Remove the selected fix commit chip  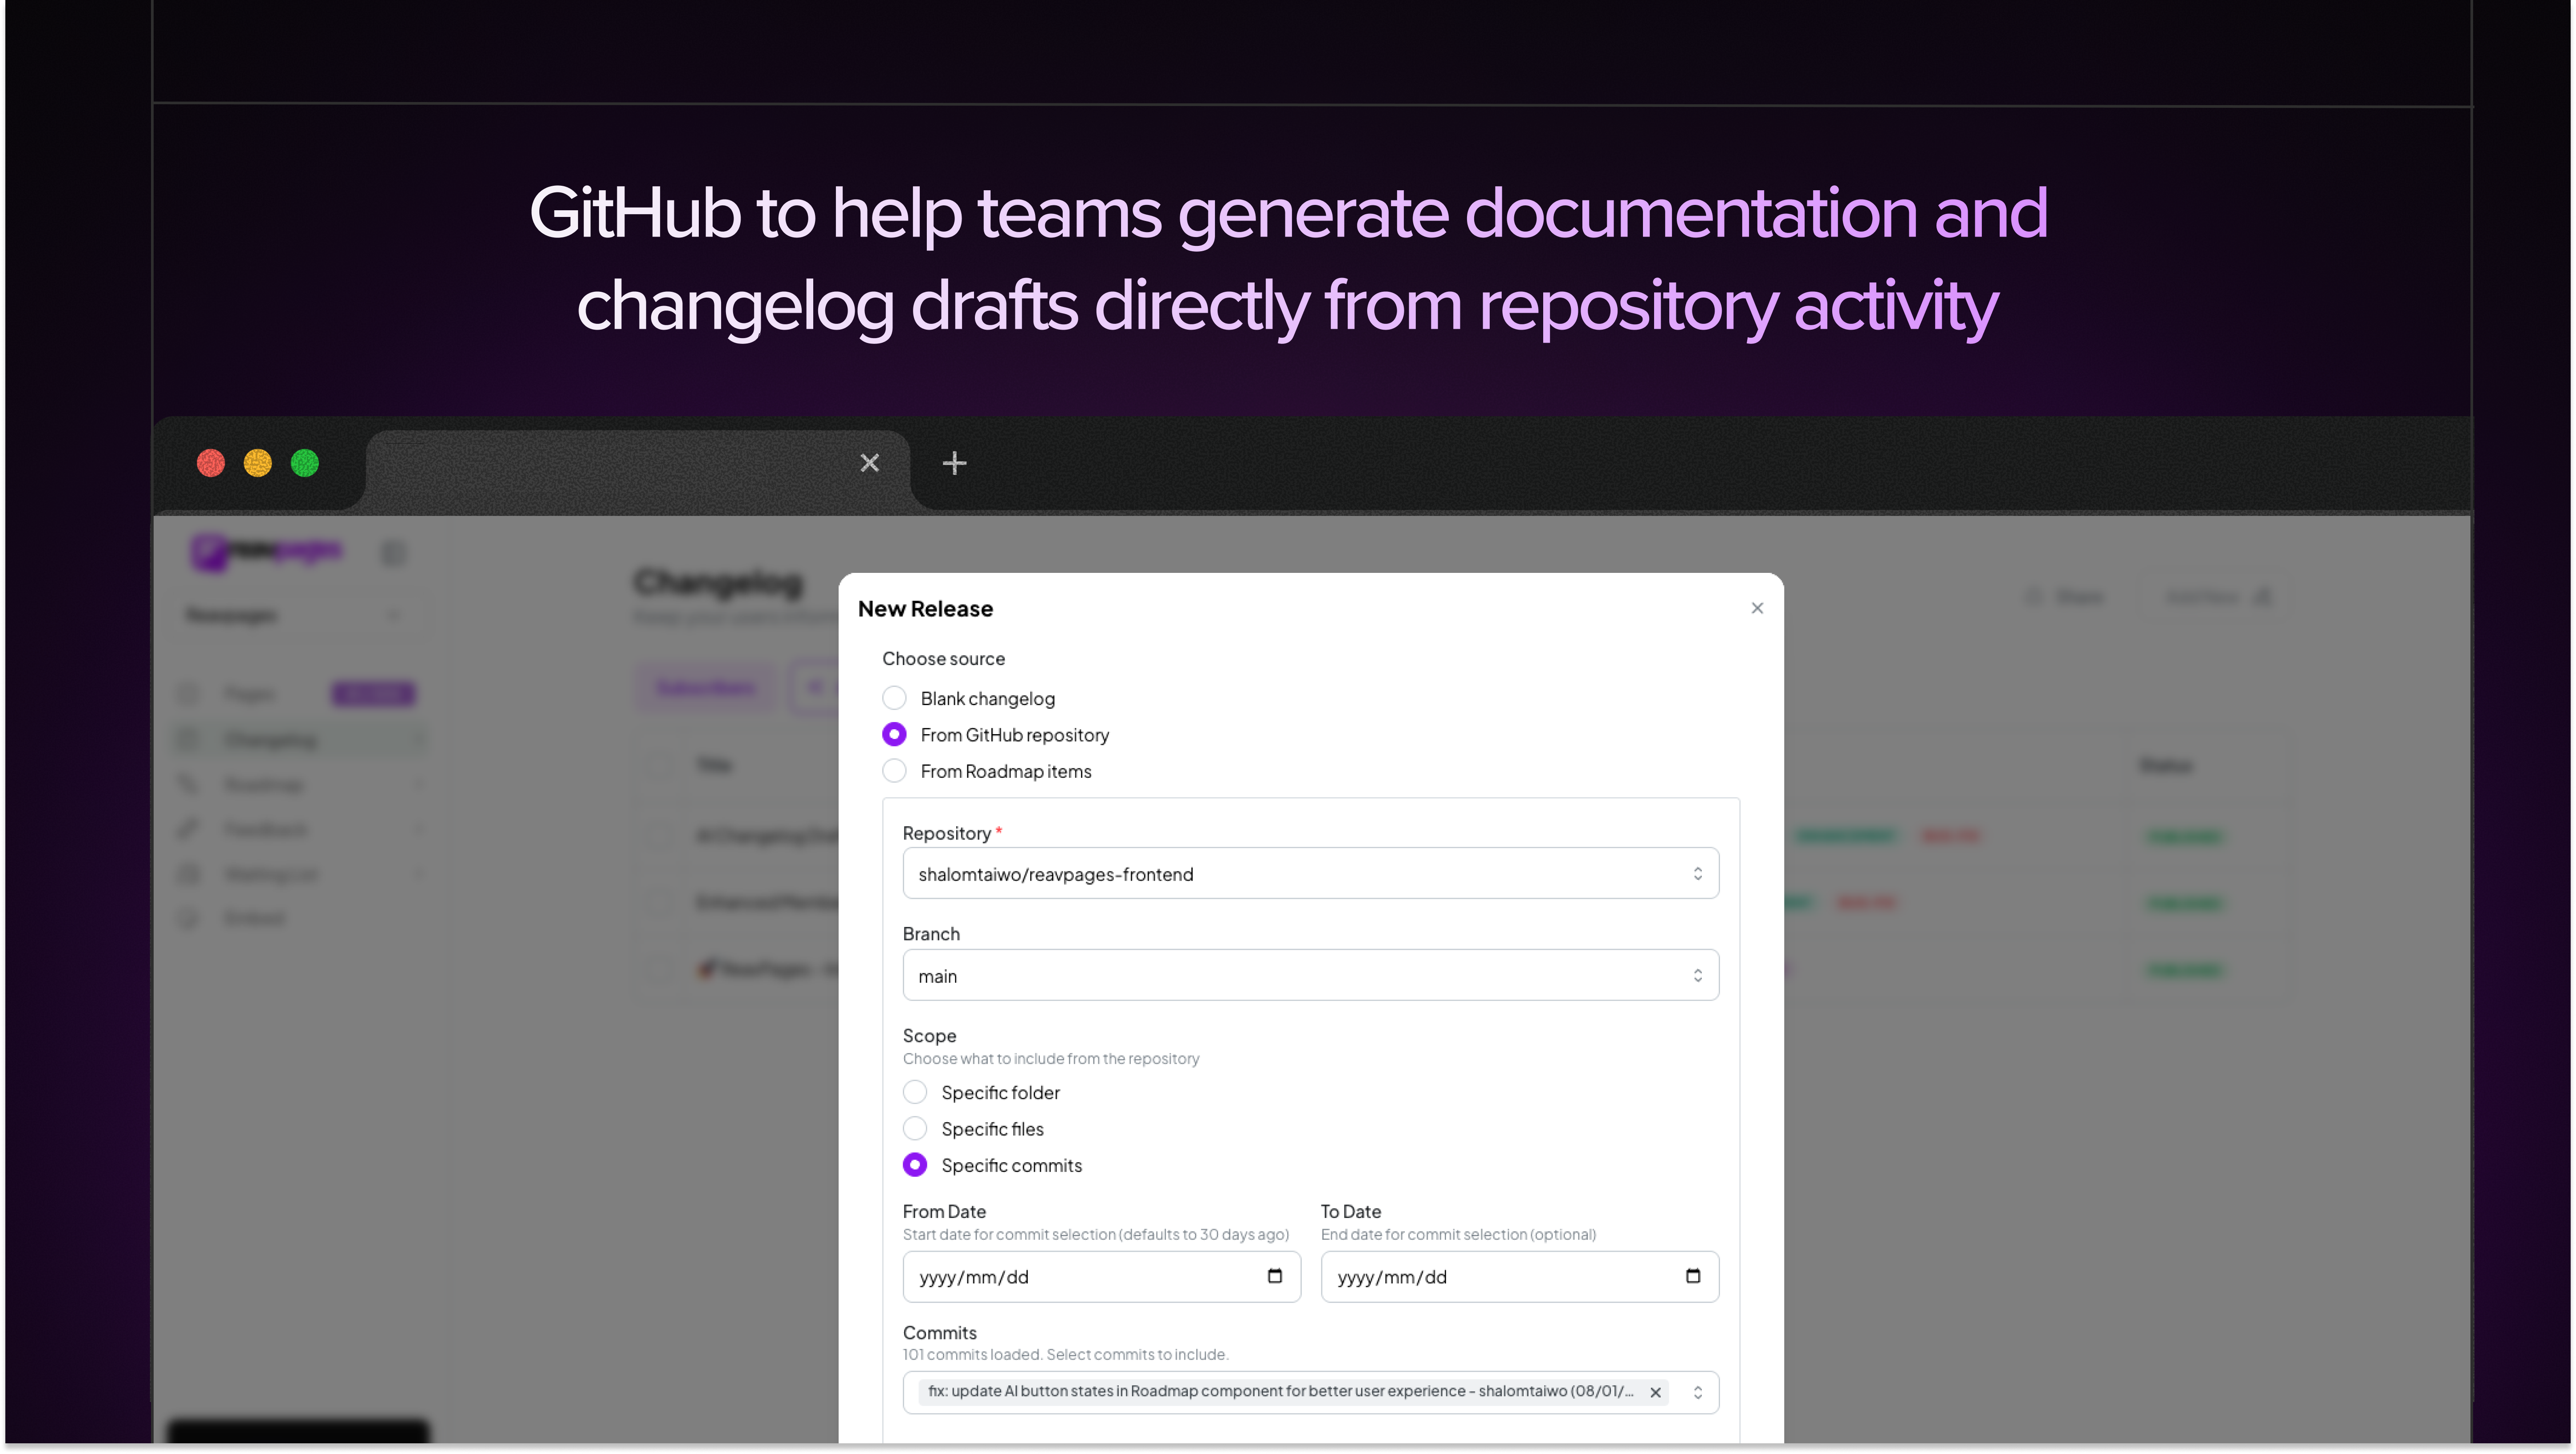1656,1392
